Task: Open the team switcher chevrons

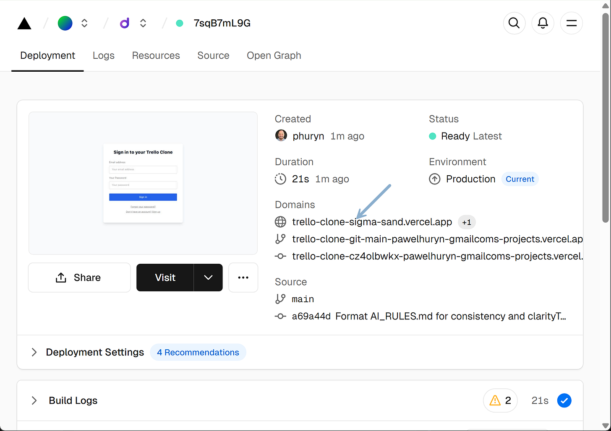Action: (x=84, y=23)
